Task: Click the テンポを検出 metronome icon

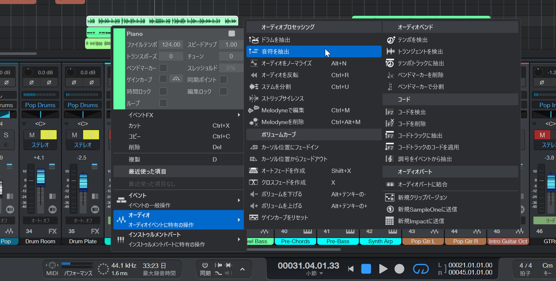Action: point(390,40)
